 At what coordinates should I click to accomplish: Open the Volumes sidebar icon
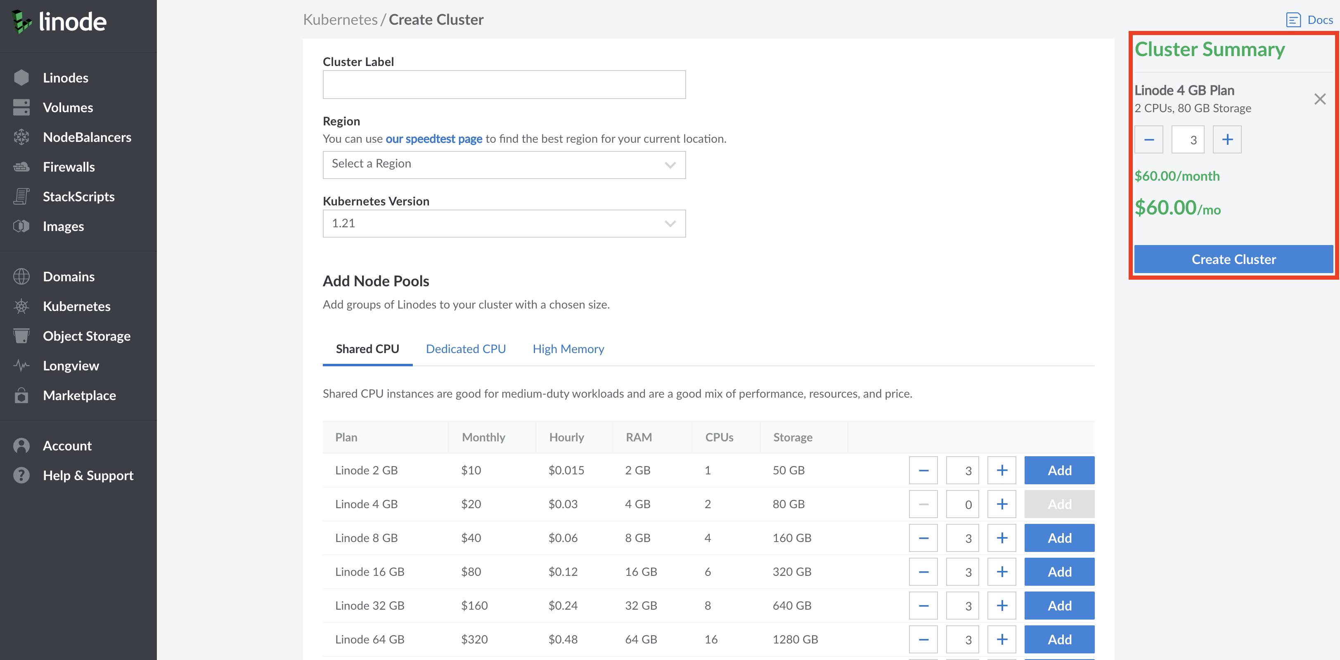click(21, 108)
